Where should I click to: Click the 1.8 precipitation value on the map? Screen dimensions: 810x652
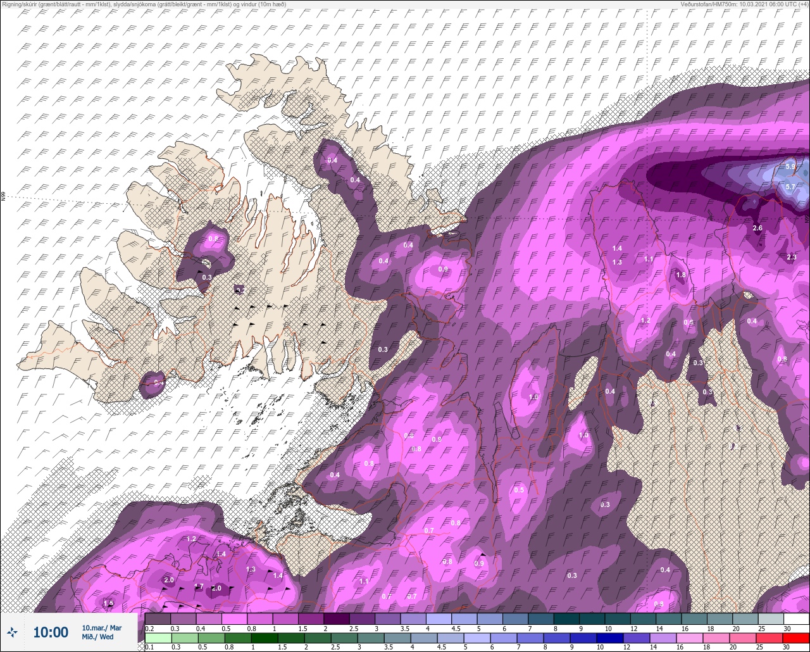click(x=681, y=275)
